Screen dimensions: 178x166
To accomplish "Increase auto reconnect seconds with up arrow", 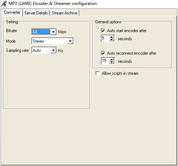I will pyautogui.click(x=111, y=60).
